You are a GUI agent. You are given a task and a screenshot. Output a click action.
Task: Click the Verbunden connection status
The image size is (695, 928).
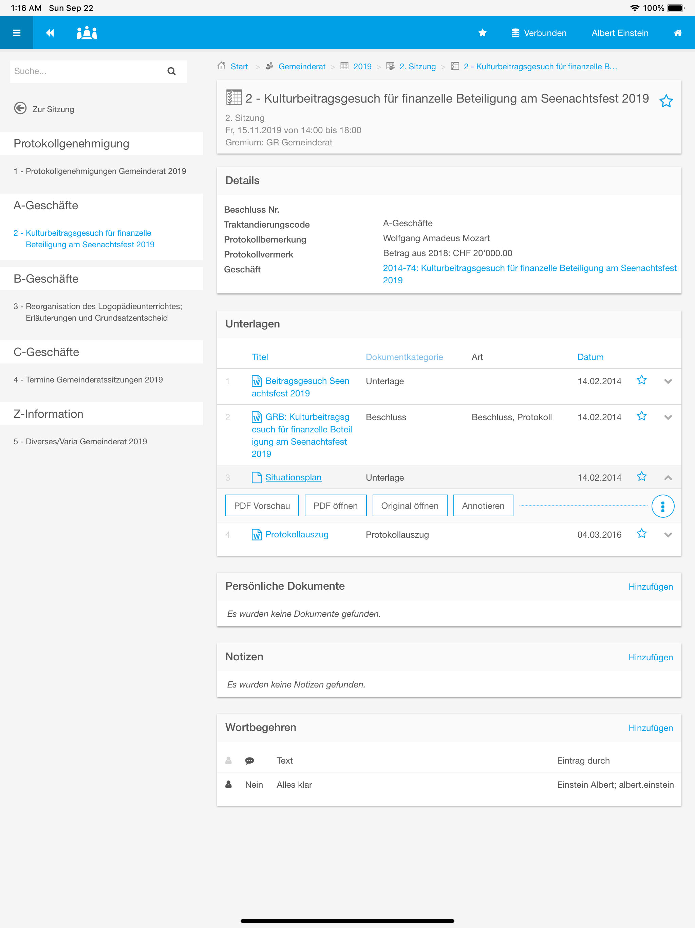click(x=539, y=33)
